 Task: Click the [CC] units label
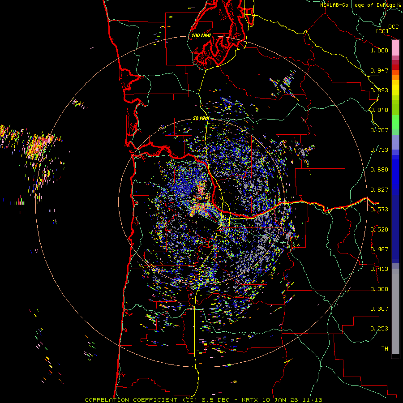[x=382, y=31]
